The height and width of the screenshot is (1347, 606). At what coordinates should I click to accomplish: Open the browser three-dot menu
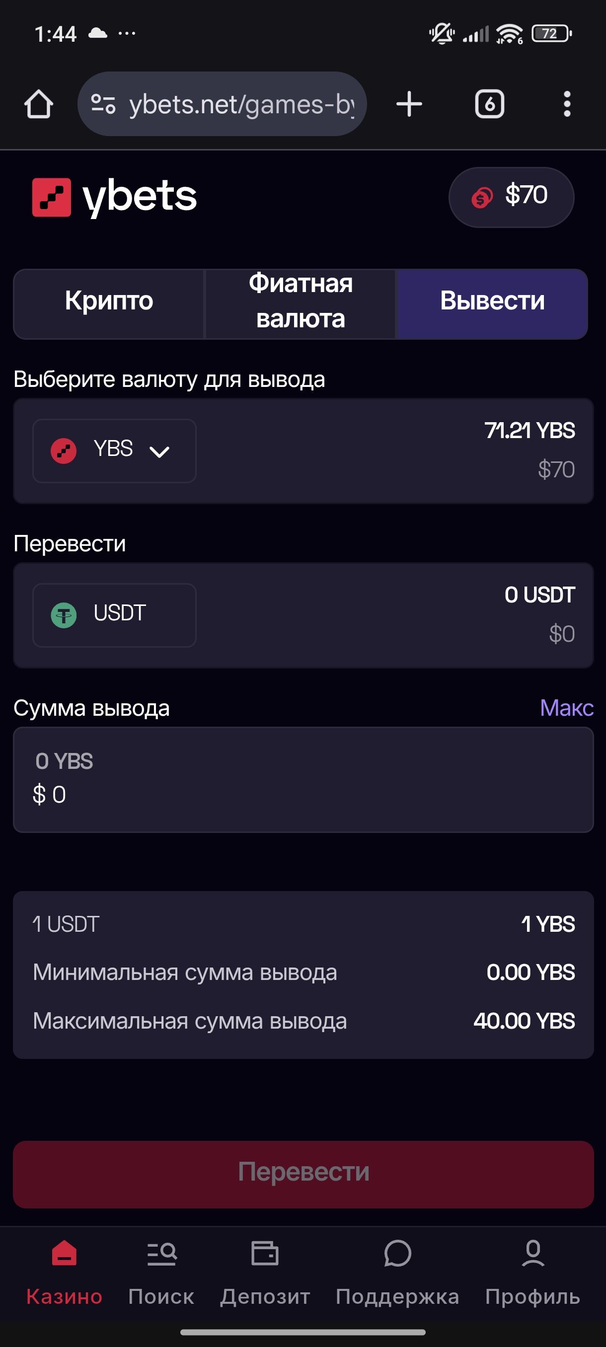pyautogui.click(x=567, y=104)
